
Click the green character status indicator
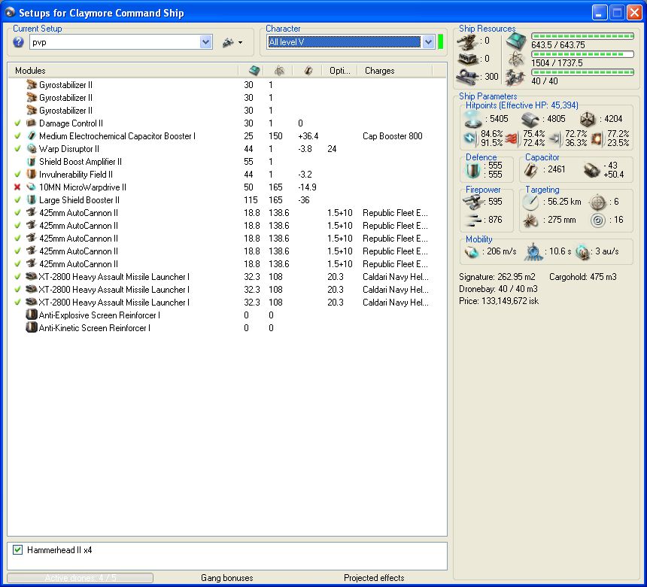(x=440, y=41)
